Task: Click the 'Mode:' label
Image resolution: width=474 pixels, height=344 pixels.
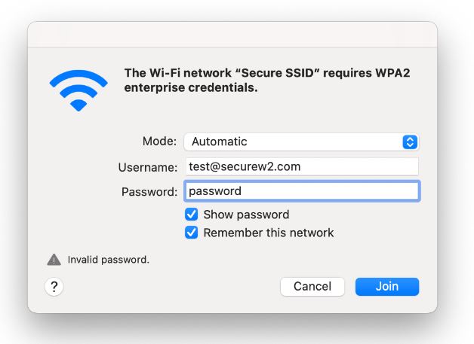Action: coord(159,142)
